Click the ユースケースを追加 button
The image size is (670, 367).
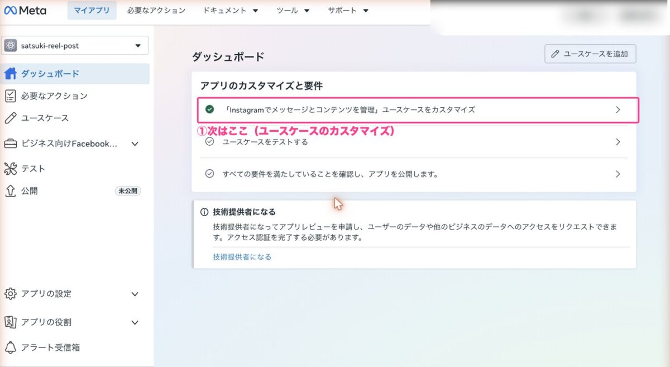coord(590,54)
